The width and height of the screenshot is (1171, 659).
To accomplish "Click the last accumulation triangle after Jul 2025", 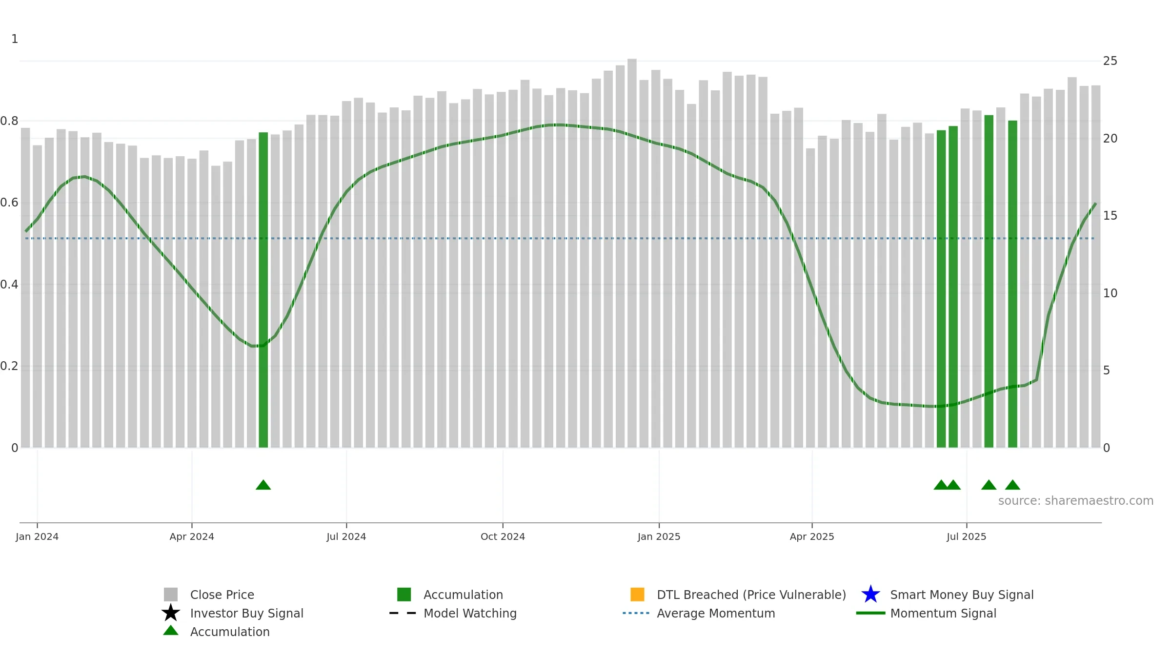I will pyautogui.click(x=1012, y=485).
